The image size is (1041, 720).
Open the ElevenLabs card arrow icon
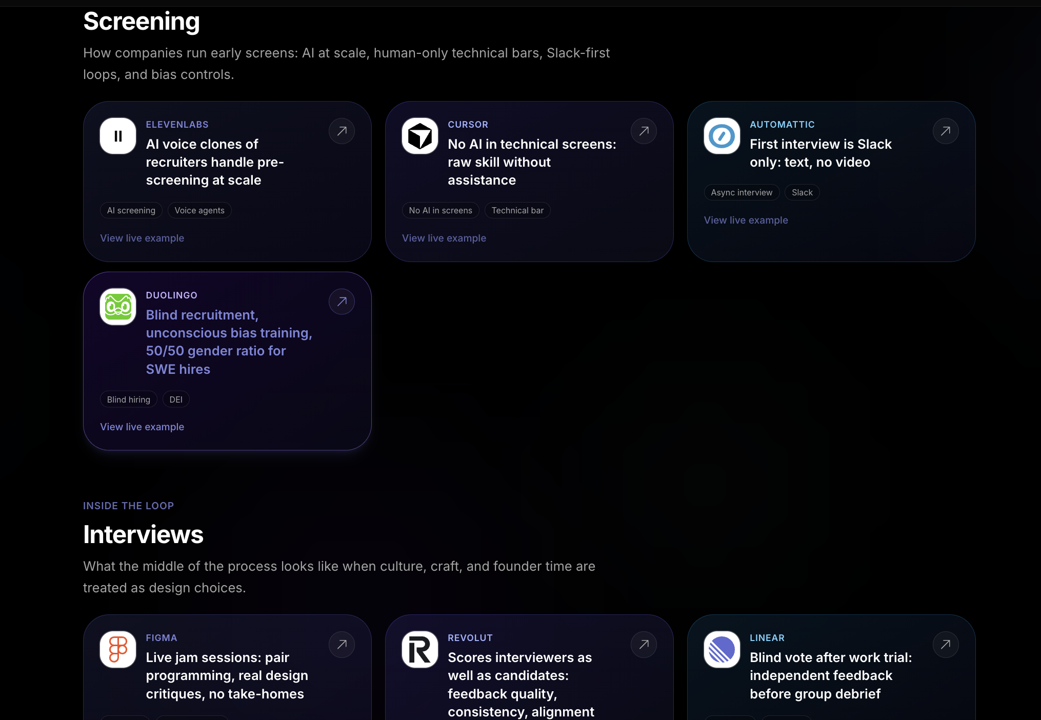342,131
